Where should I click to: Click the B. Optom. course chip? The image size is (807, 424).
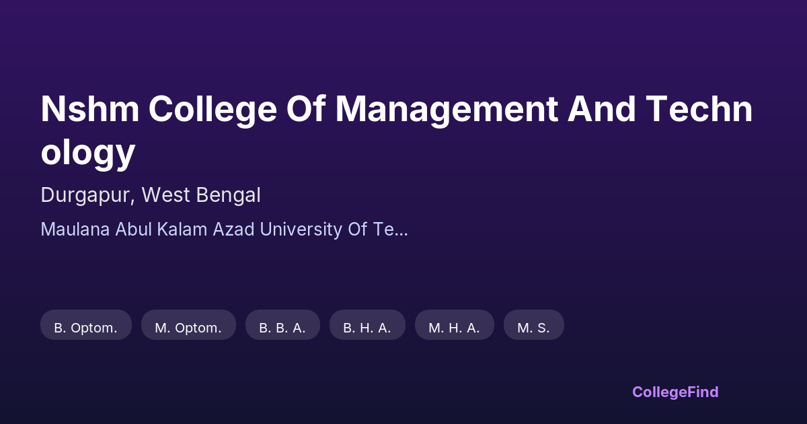pyautogui.click(x=85, y=328)
